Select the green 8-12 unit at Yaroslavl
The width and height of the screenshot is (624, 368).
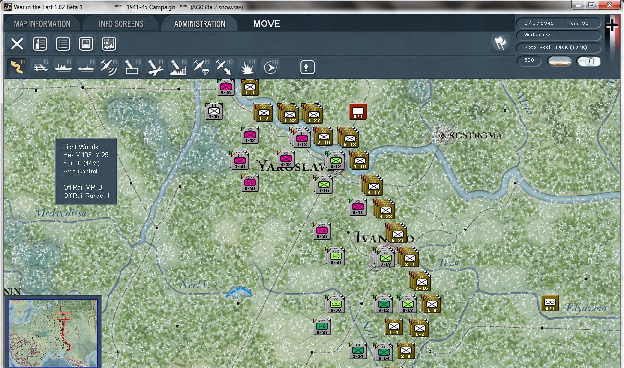[x=336, y=161]
